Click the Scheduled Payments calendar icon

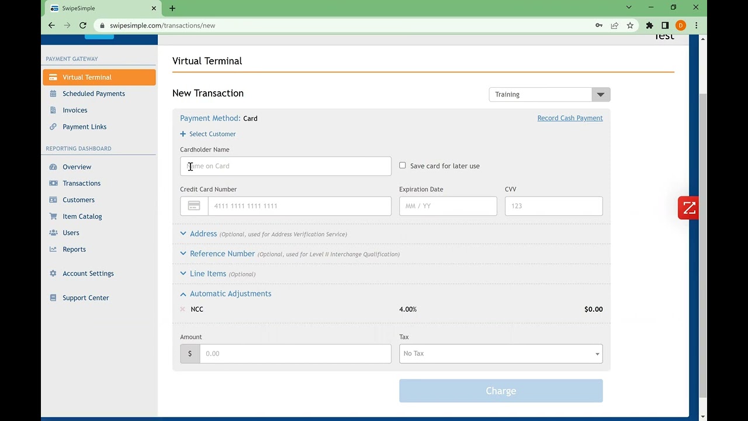(53, 94)
